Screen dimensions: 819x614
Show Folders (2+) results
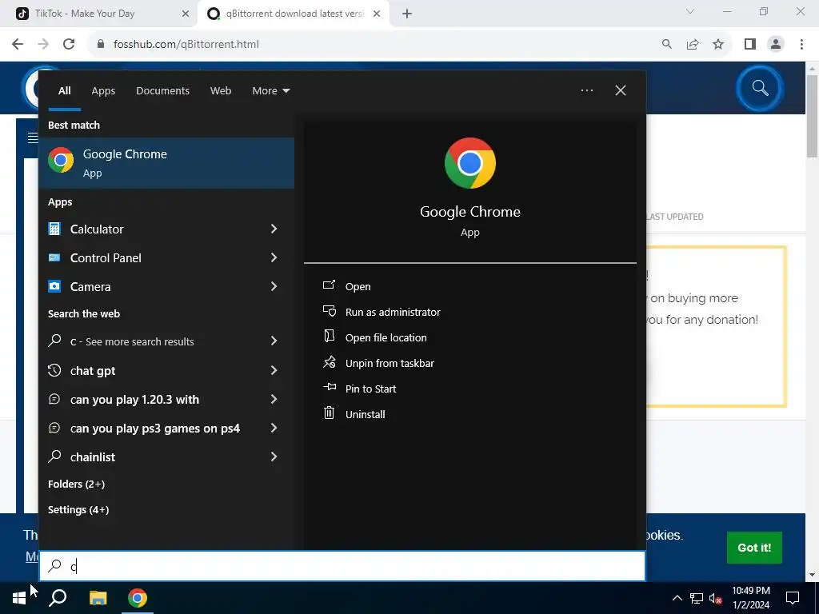point(76,484)
